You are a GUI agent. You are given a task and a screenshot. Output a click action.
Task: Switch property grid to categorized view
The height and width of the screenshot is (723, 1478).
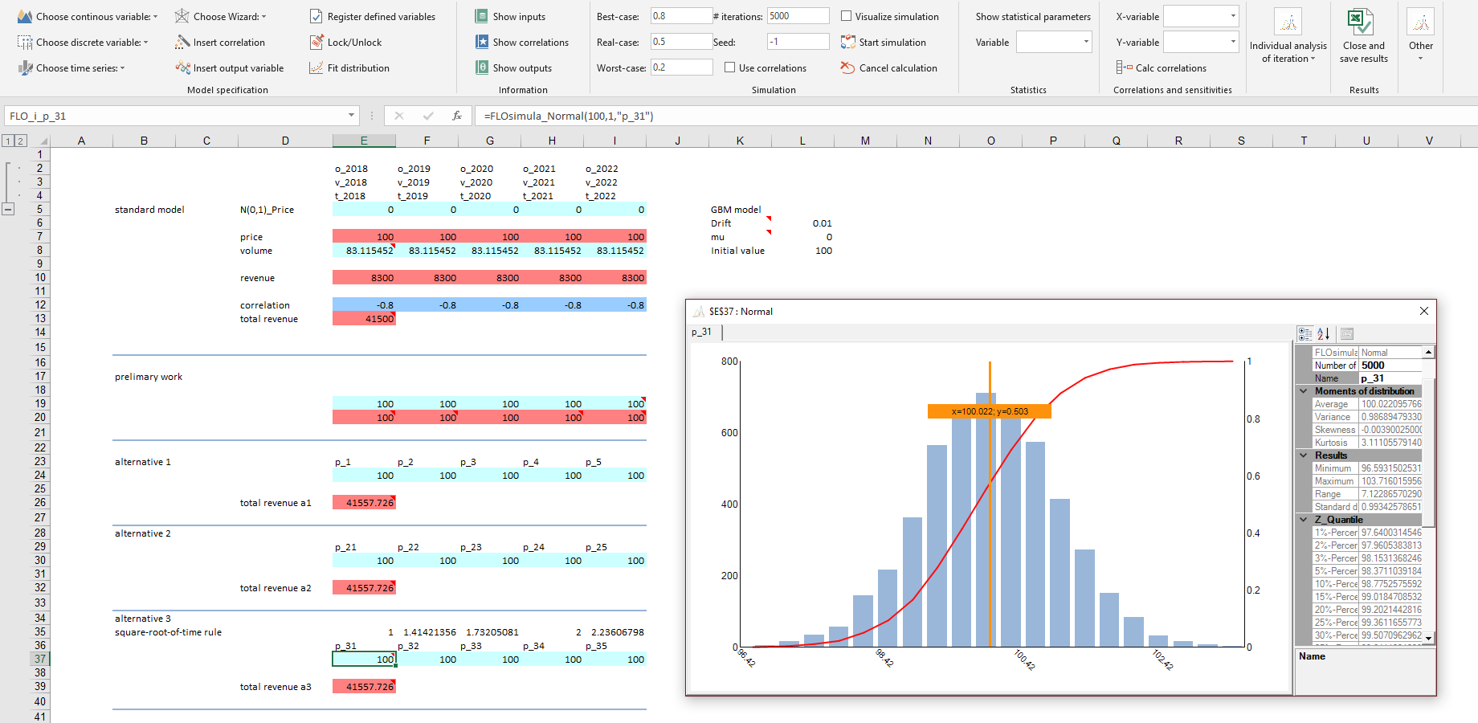[x=1305, y=334]
